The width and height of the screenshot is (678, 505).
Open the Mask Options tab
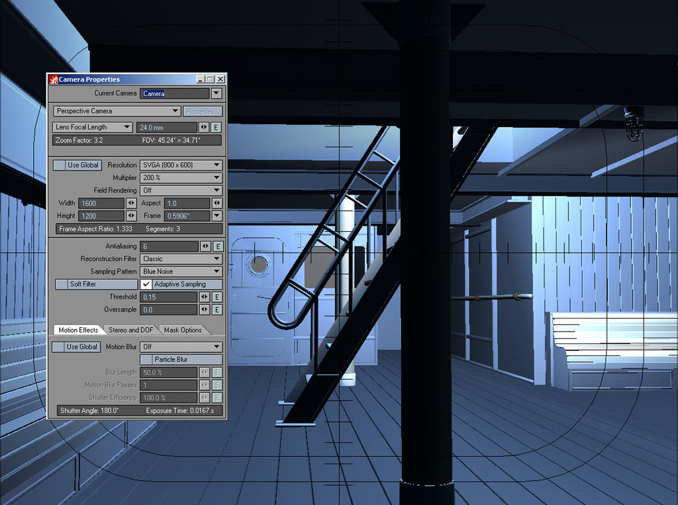tap(183, 330)
